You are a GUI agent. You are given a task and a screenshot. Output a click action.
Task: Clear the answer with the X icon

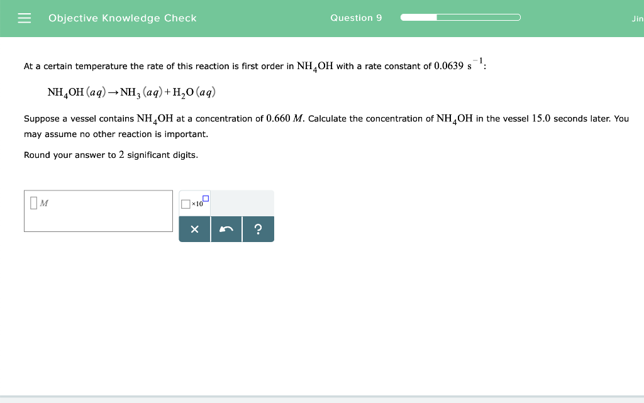(194, 229)
